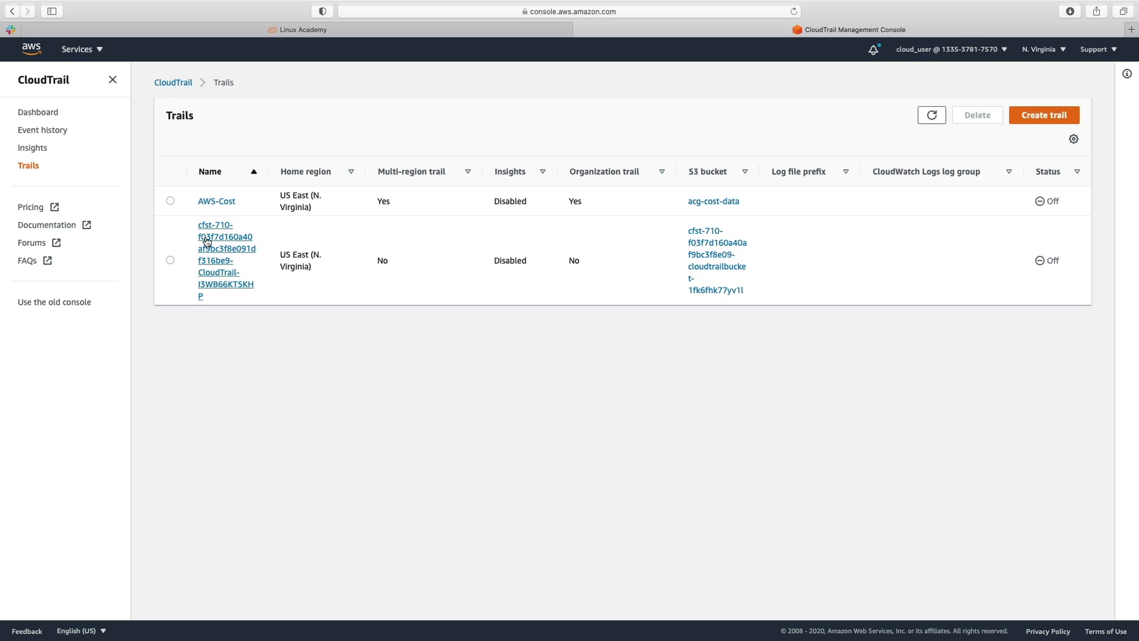The image size is (1139, 641).
Task: Open Dashboard in CloudTrail sidebar
Action: (38, 112)
